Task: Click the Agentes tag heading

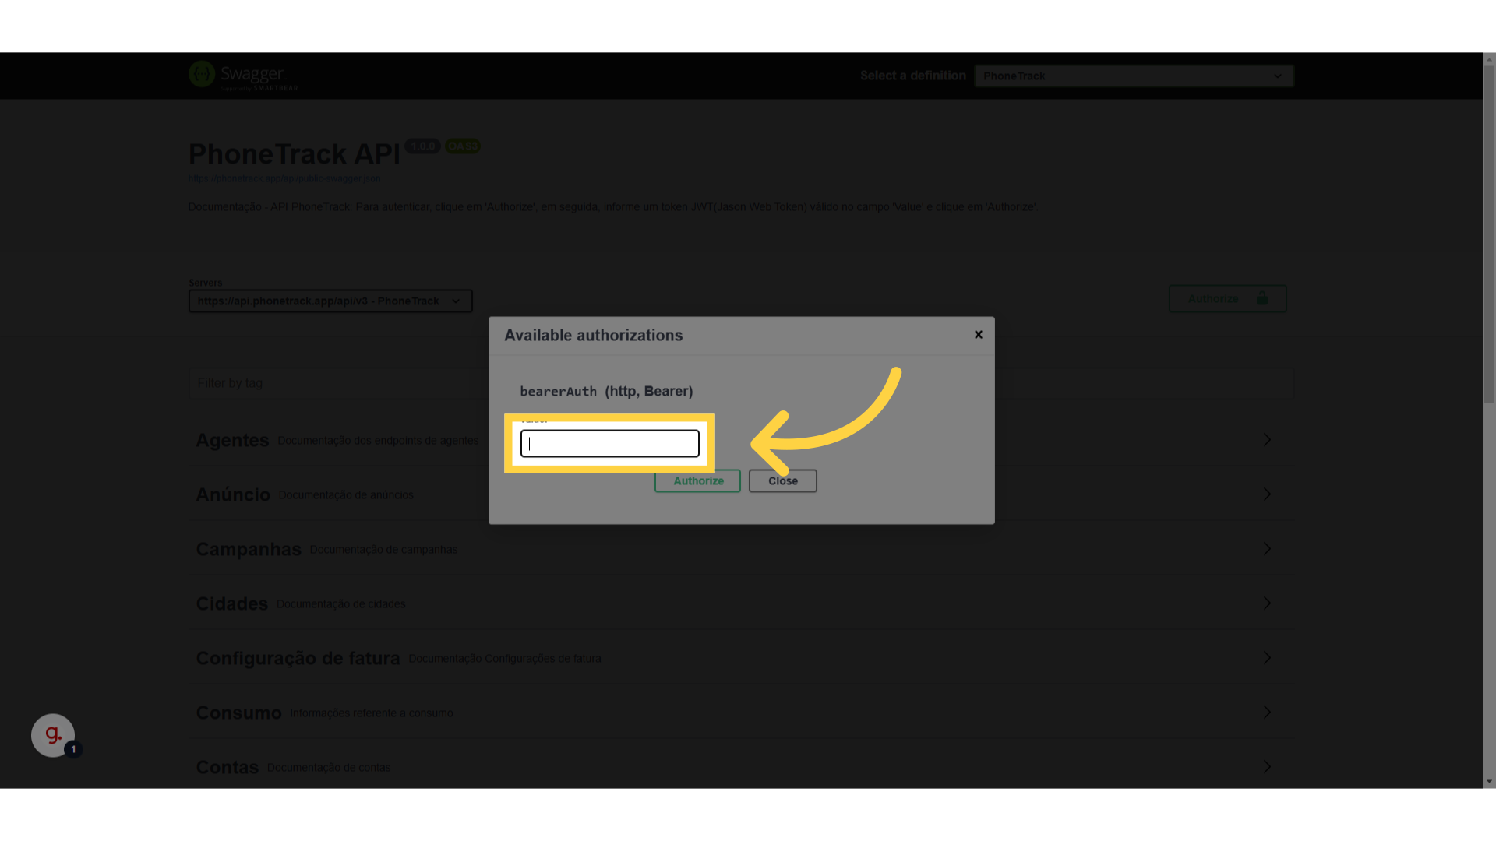Action: [x=232, y=440]
